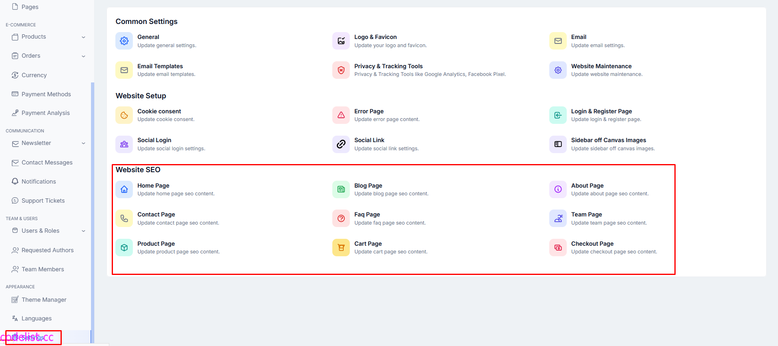This screenshot has height=346, width=778.
Task: Click 'Update faq page seo content.' text
Action: [x=390, y=223]
